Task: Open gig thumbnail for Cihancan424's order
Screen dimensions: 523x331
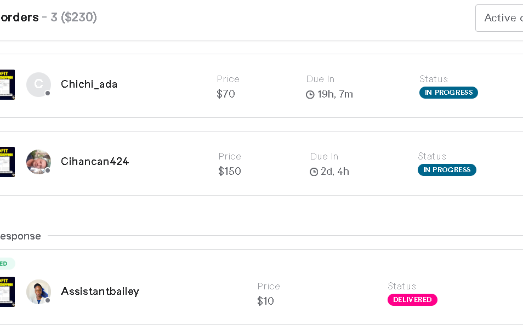Action: (7, 162)
